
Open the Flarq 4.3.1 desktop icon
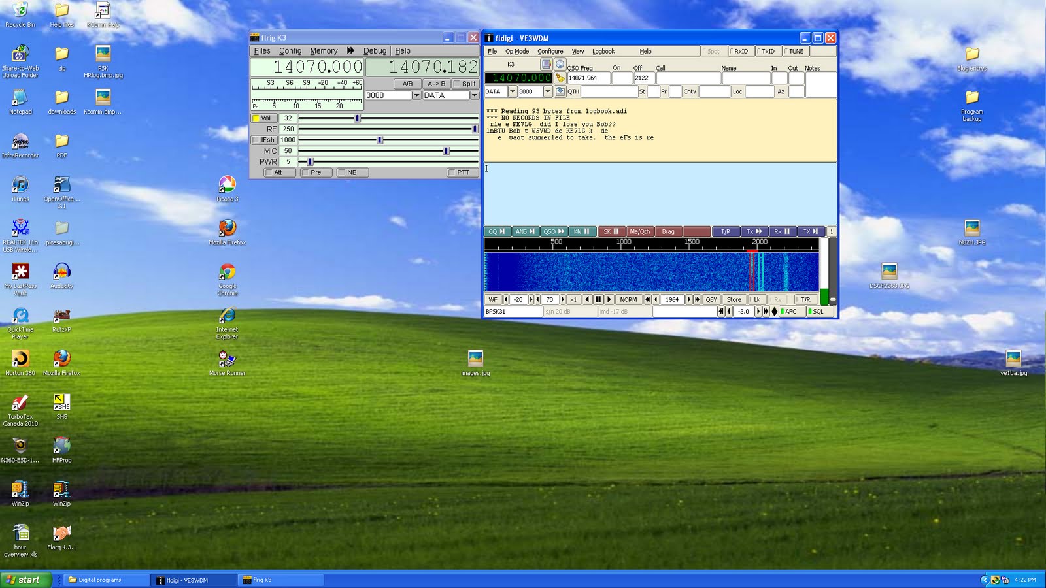point(61,537)
